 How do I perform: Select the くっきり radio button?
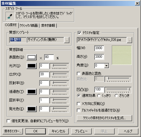point(99,96)
